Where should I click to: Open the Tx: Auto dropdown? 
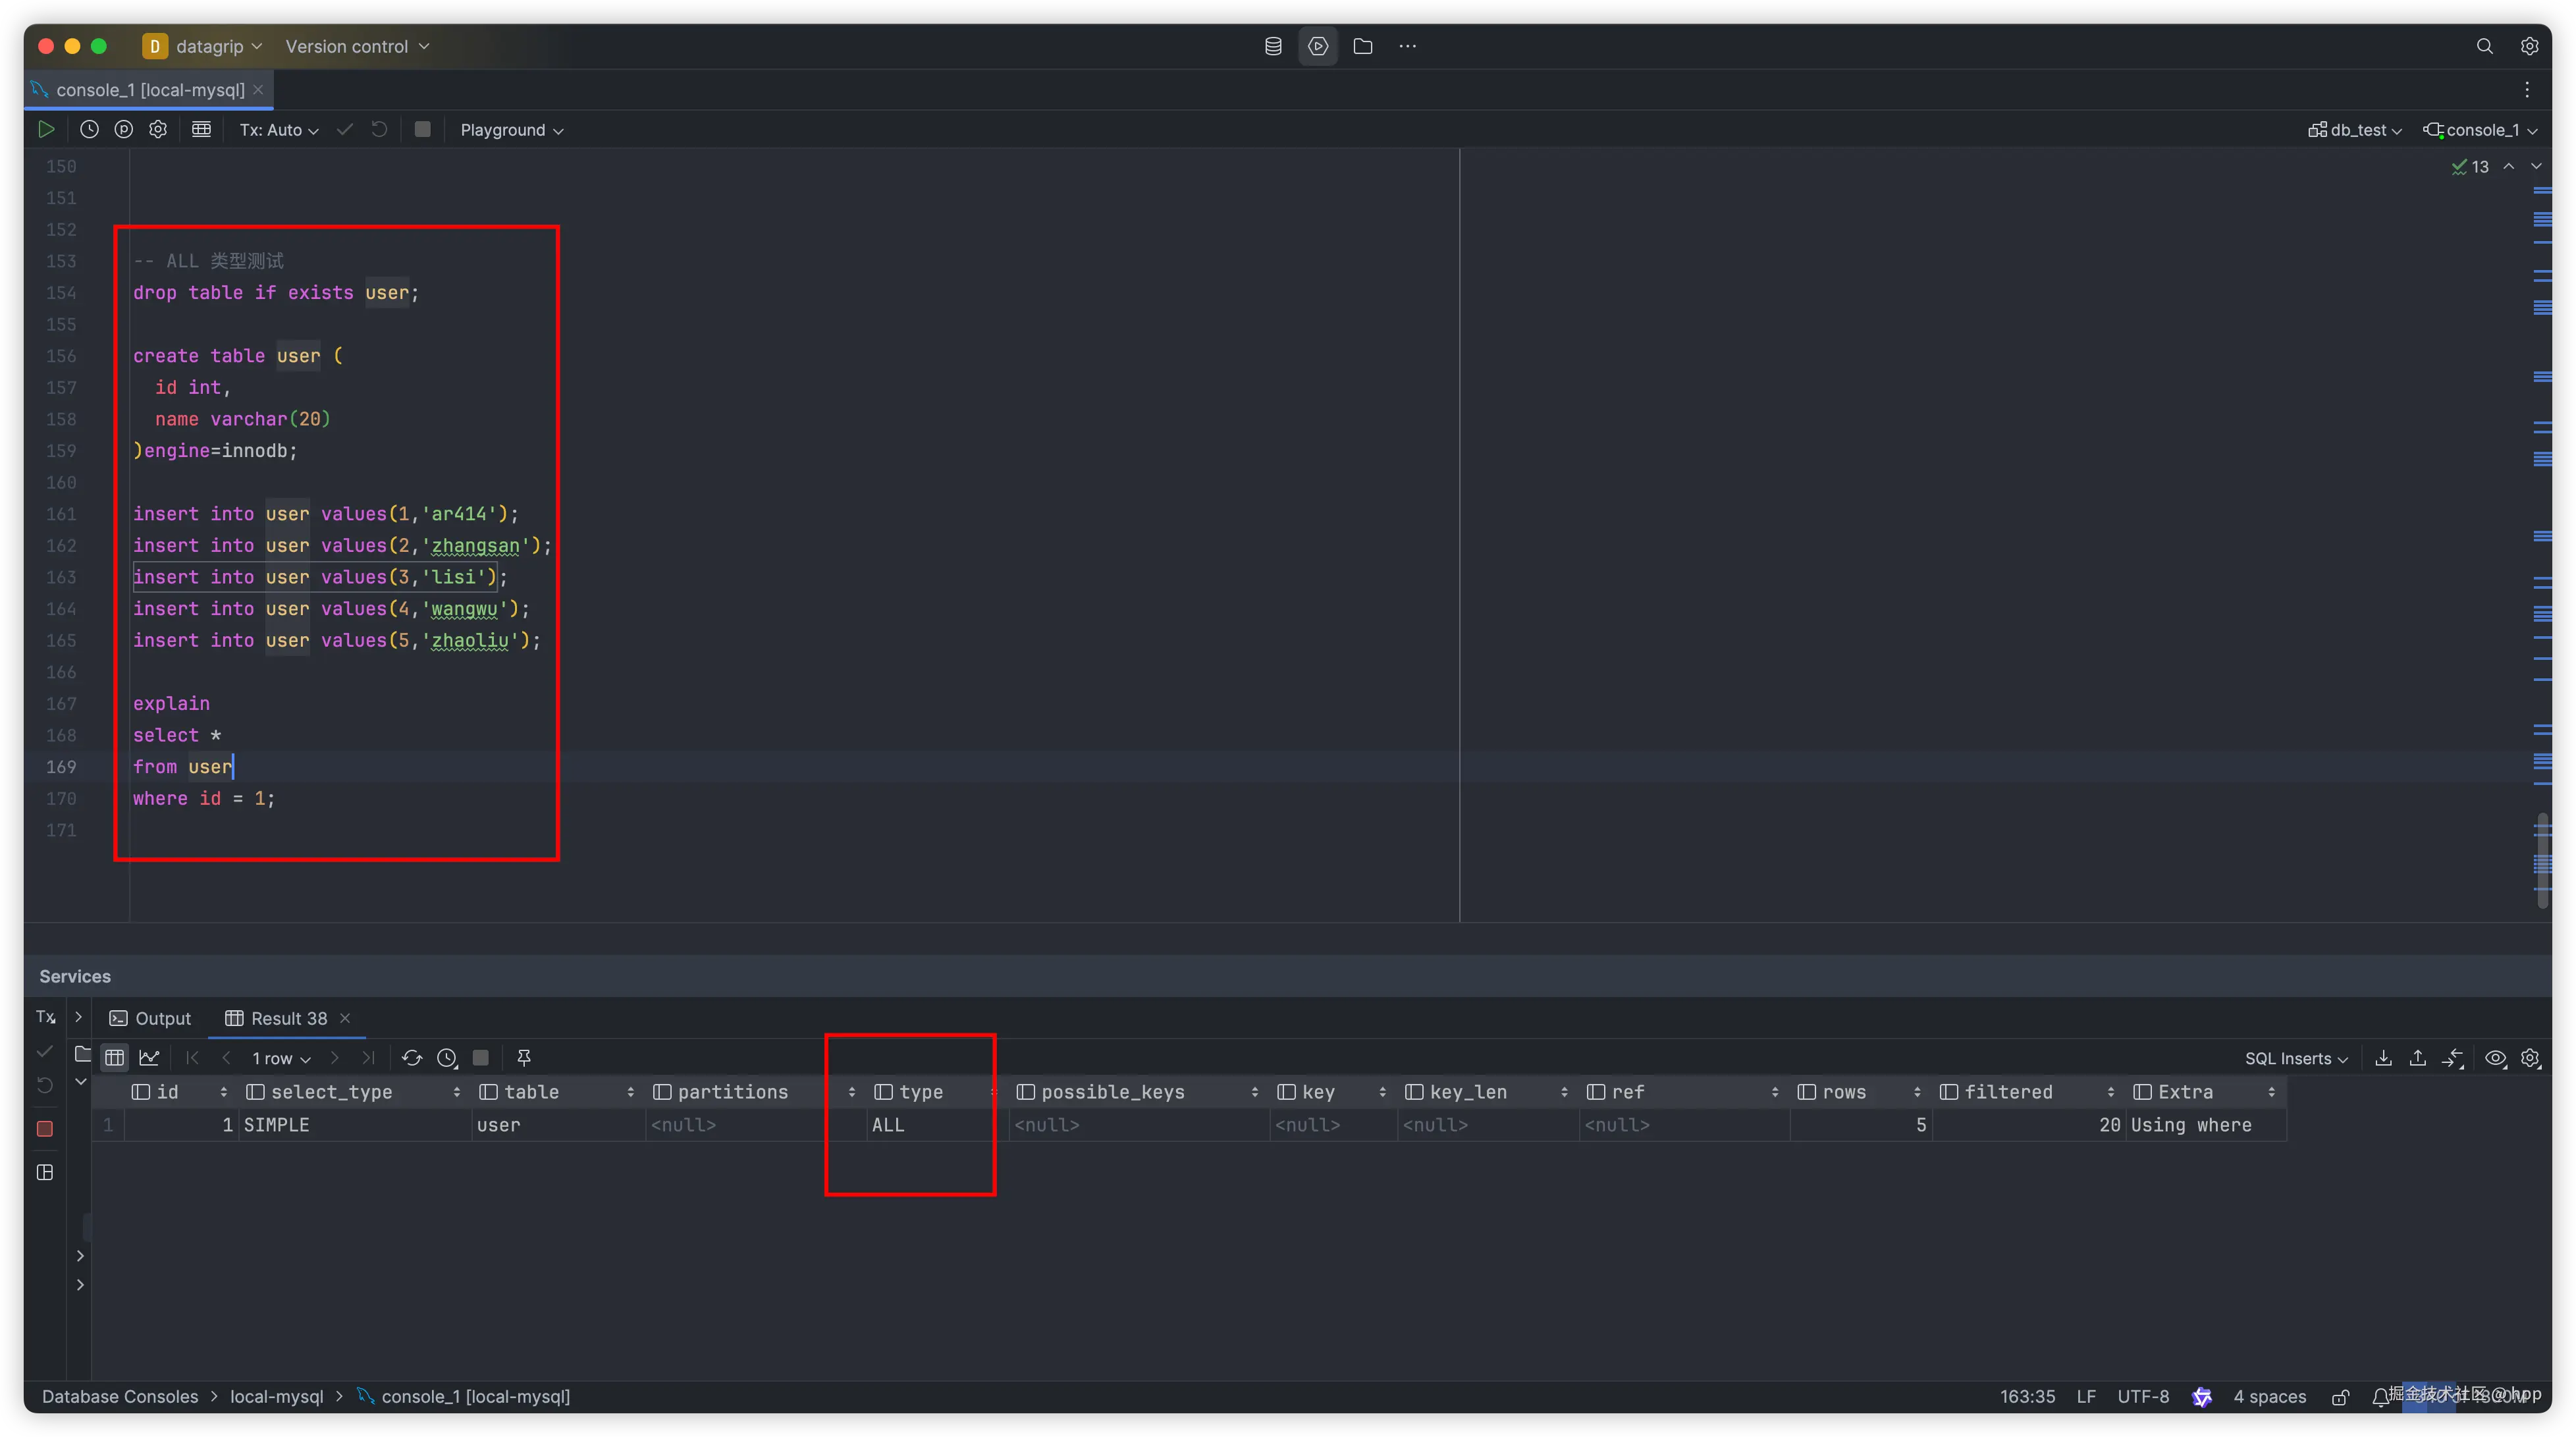(279, 130)
